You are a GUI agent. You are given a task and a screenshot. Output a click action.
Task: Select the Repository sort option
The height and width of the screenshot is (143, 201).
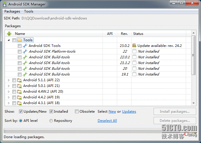(x=51, y=121)
